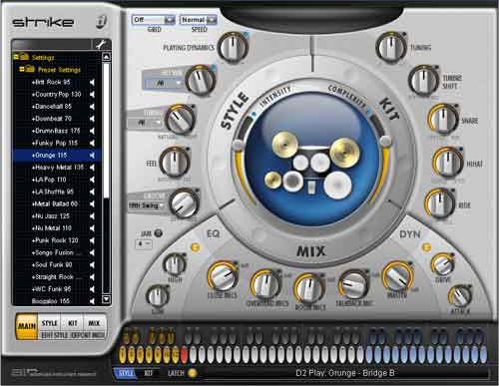Viewport: 499px width, 386px height.
Task: Open the Hits dropdown set to All
Action: pyautogui.click(x=163, y=83)
